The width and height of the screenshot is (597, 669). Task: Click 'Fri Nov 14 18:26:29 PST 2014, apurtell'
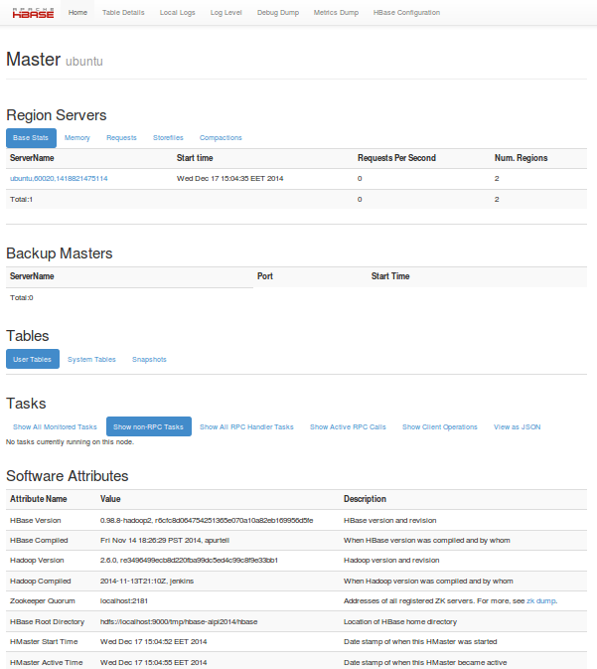click(x=165, y=540)
